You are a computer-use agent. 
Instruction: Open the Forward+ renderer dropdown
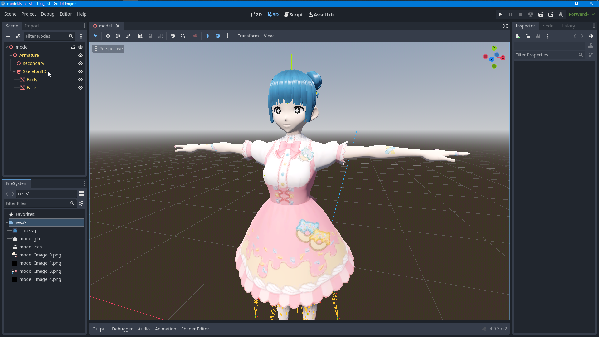click(581, 14)
